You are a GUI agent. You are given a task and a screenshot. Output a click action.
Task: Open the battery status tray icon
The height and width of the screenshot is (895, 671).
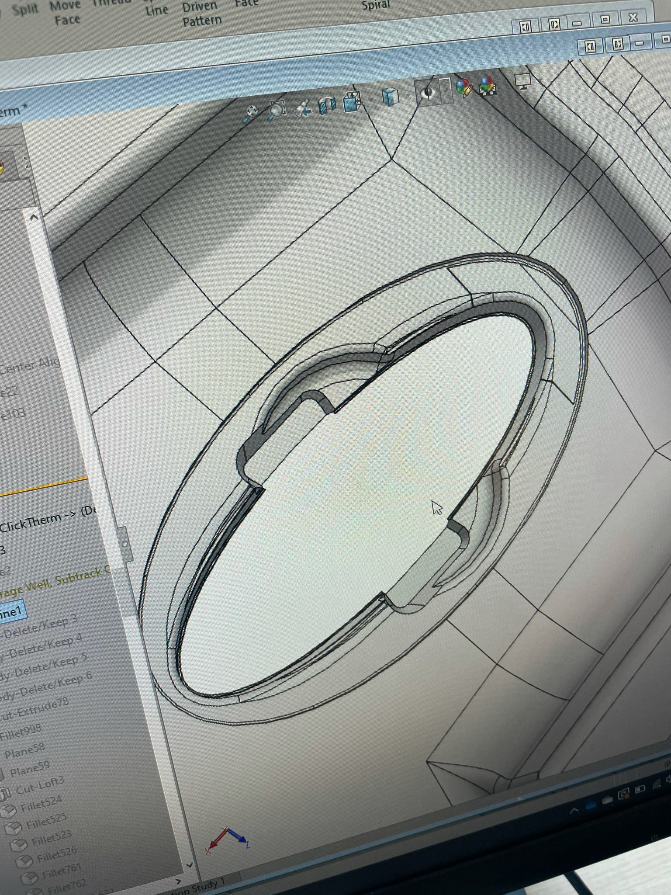[x=640, y=789]
